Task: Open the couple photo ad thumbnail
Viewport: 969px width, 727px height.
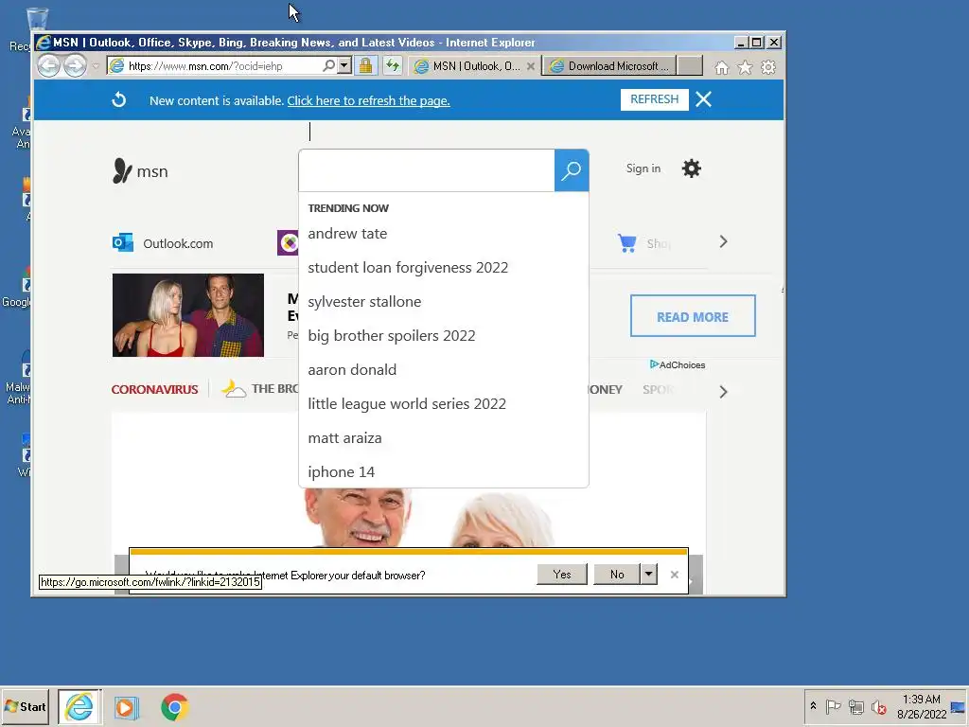Action: pos(188,315)
